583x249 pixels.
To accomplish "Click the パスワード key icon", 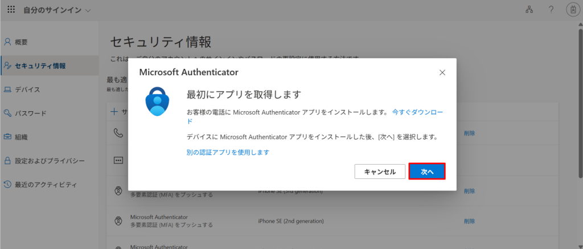I will (x=7, y=113).
